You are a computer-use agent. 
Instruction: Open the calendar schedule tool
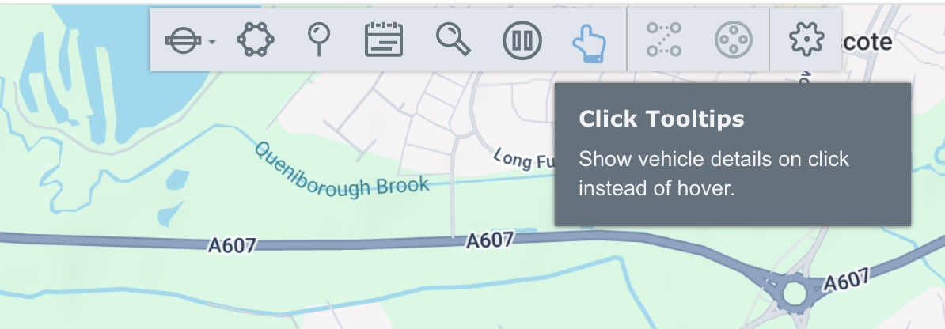click(384, 40)
